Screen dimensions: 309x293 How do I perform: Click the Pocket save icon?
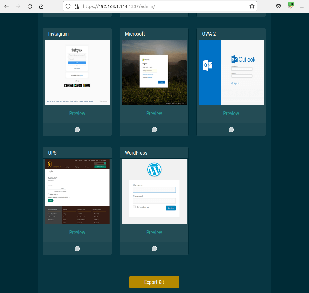click(x=279, y=6)
